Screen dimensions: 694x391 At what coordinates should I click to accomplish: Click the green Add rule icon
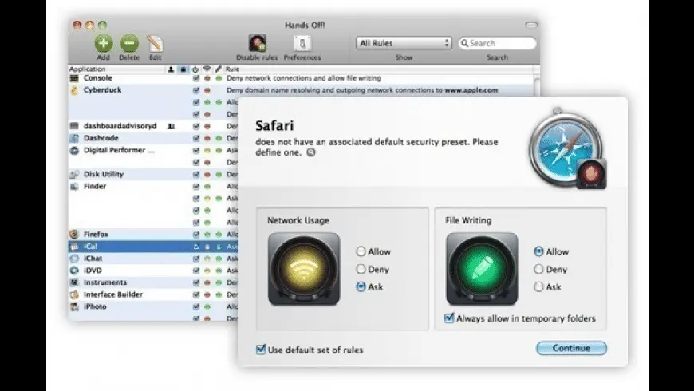103,43
